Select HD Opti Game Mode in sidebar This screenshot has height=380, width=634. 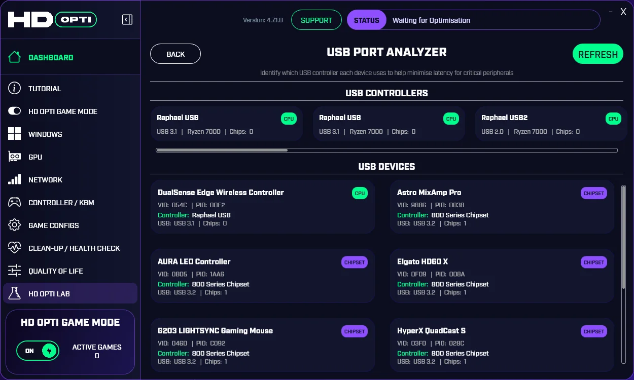coord(70,111)
